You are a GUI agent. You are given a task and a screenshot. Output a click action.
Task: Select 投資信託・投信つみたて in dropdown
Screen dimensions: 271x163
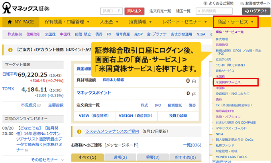click(232, 94)
